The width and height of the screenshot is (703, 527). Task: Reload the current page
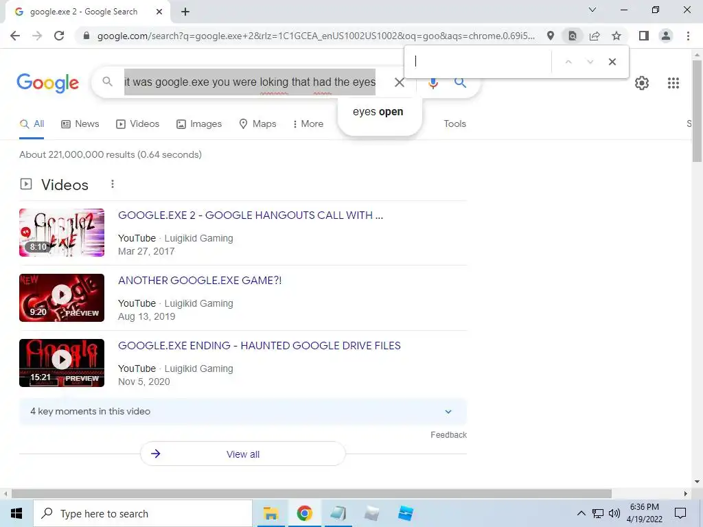coord(59,36)
